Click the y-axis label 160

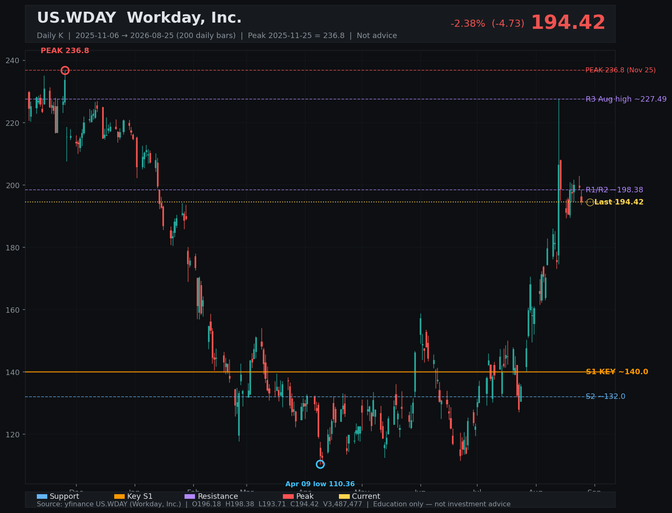13,310
